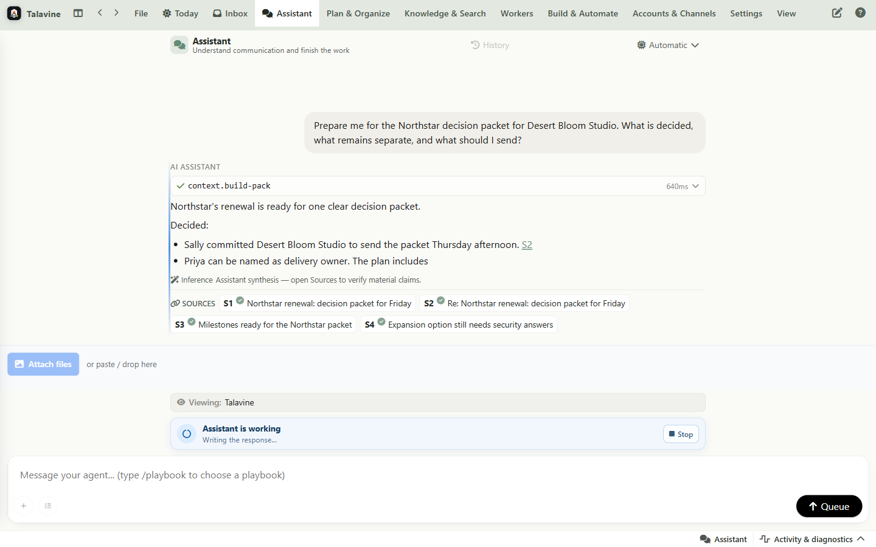Open the playbook list icon in composer

(48, 506)
